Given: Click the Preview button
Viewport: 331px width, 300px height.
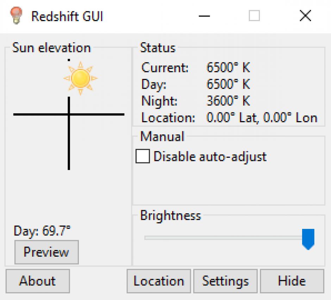Looking at the screenshot, I should click(x=46, y=252).
